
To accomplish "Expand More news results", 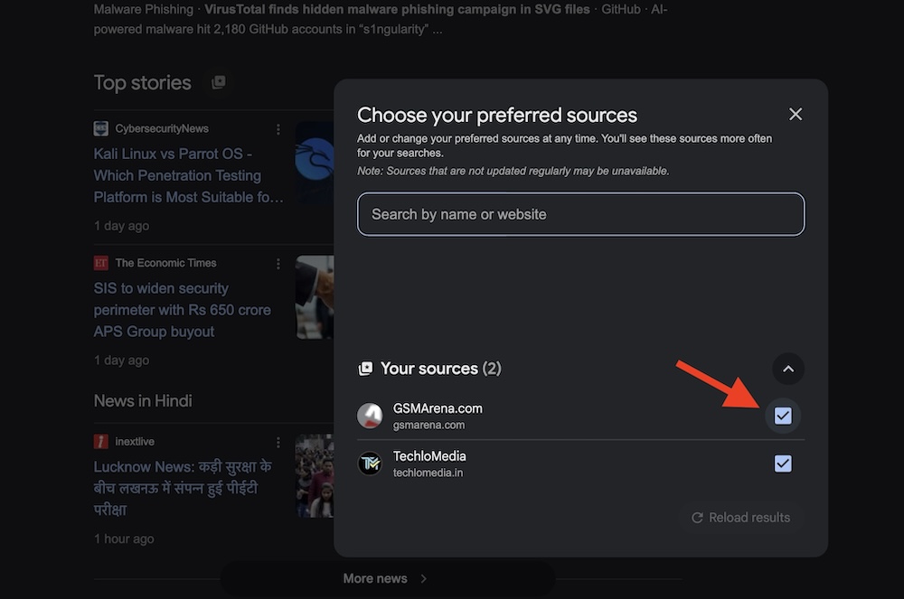I will 386,578.
